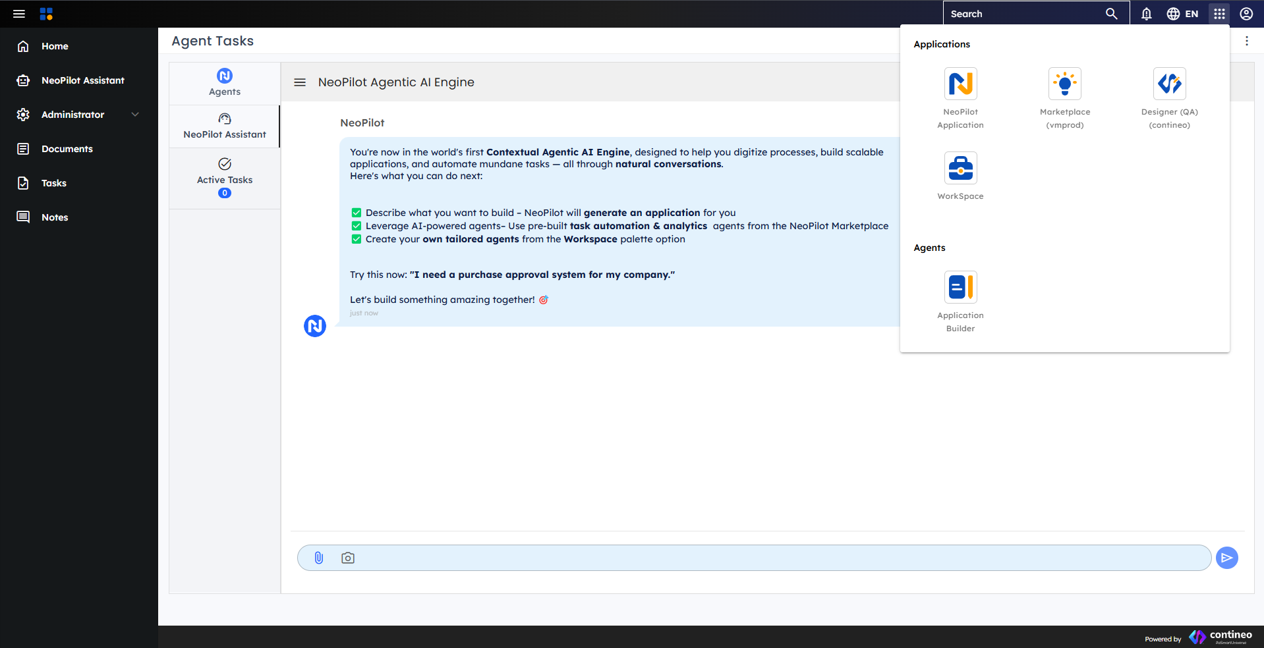This screenshot has width=1264, height=648.
Task: Toggle the main sidebar hamburger menu
Action: pyautogui.click(x=19, y=14)
